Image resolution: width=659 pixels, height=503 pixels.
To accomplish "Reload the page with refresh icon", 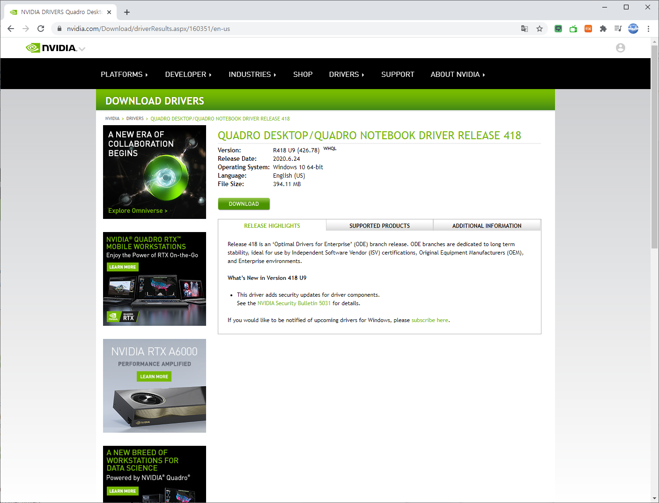I will [41, 29].
